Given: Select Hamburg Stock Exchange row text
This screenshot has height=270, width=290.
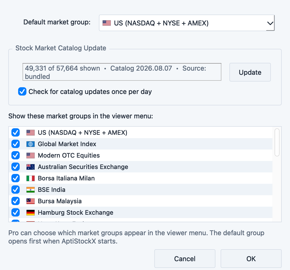Looking at the screenshot, I should (x=75, y=213).
